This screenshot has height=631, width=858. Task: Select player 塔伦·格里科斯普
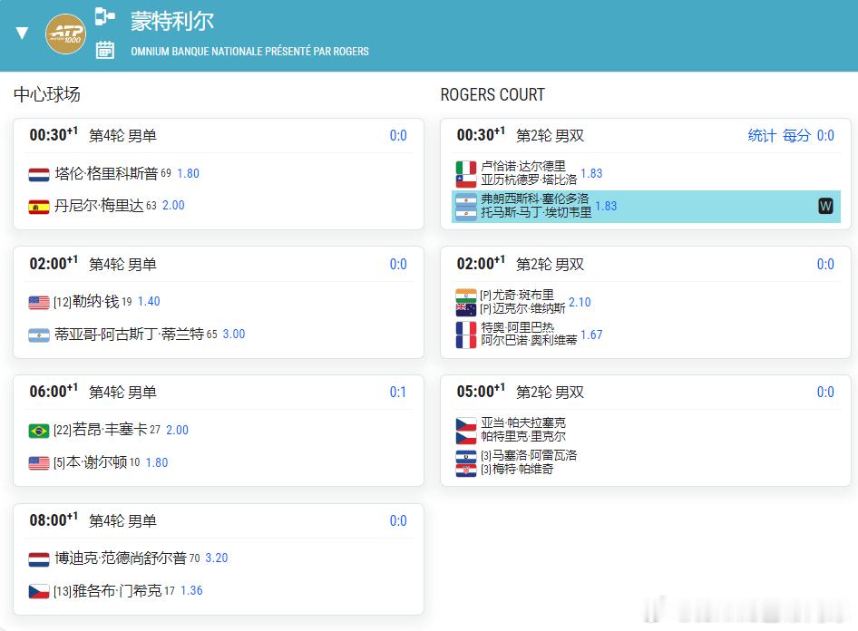coord(106,173)
